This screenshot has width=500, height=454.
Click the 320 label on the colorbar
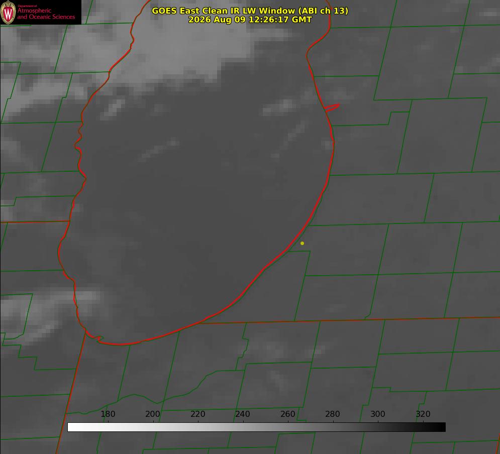[x=423, y=414]
